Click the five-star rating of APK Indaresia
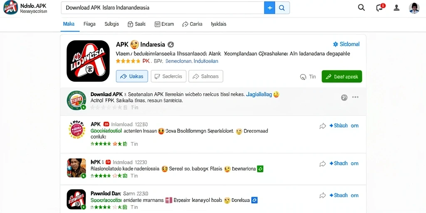This screenshot has height=213, width=426. point(128,61)
